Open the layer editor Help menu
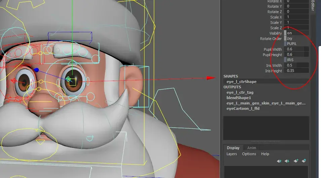Viewport: 321px width, 178px height. click(x=265, y=154)
